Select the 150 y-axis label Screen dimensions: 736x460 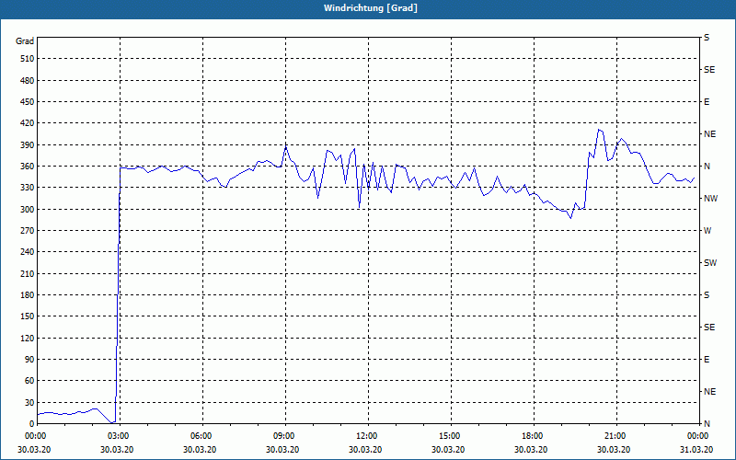click(x=27, y=316)
